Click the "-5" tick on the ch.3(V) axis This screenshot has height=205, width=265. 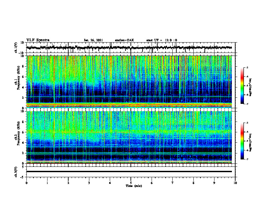pyautogui.click(x=23, y=177)
